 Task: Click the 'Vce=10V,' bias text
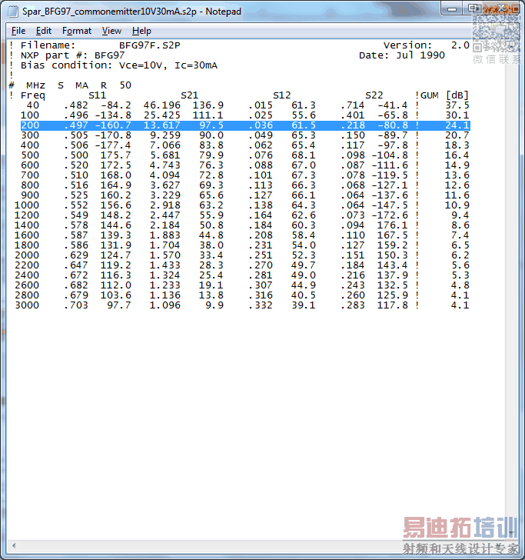pos(143,65)
